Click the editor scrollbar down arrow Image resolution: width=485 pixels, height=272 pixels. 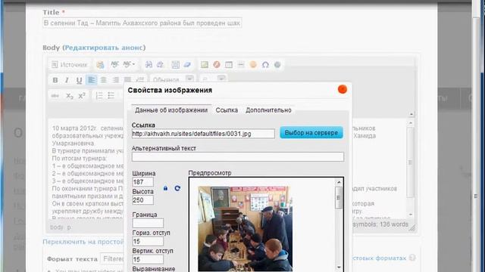(411, 215)
